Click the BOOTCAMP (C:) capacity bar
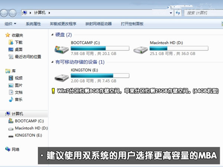Screen dimensions: 223x167 pos(100,48)
